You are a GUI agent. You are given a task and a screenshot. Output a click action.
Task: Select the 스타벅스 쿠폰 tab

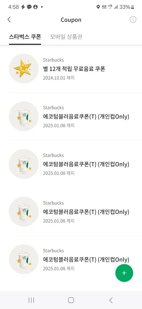click(25, 37)
